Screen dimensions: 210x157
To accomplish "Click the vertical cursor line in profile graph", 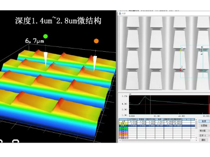I will tap(150, 105).
